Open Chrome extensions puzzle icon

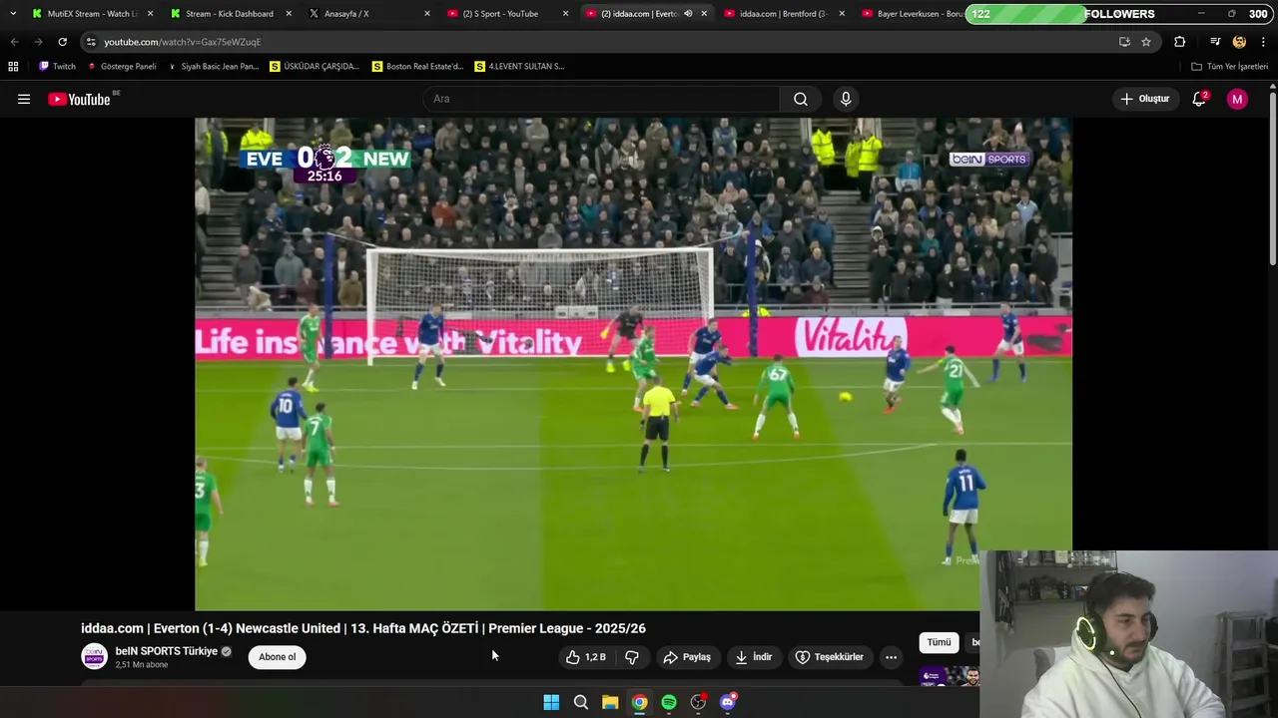tap(1179, 42)
